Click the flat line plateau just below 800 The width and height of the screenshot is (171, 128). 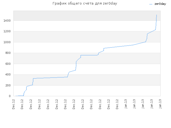point(89,55)
